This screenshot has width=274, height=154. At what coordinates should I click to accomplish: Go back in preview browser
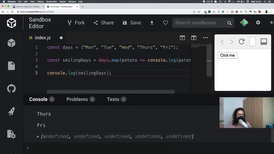point(222,42)
